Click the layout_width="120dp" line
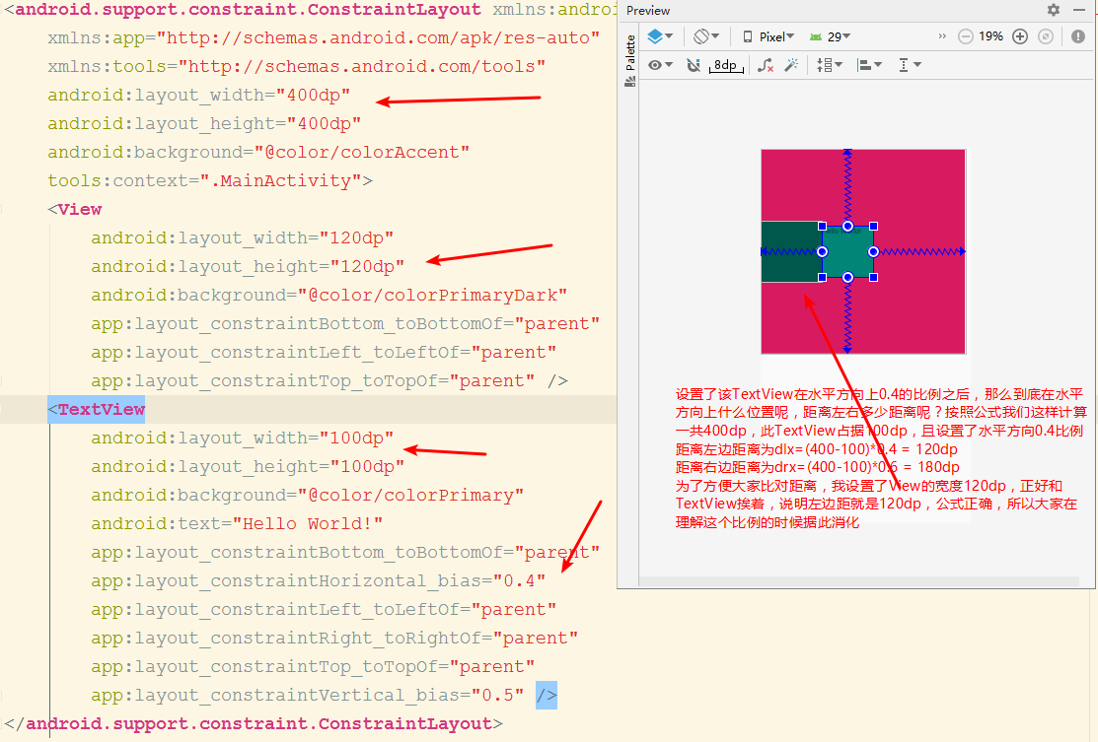 click(243, 238)
